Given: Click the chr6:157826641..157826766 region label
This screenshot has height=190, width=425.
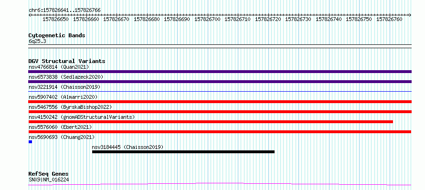Looking at the screenshot, I should point(64,11).
